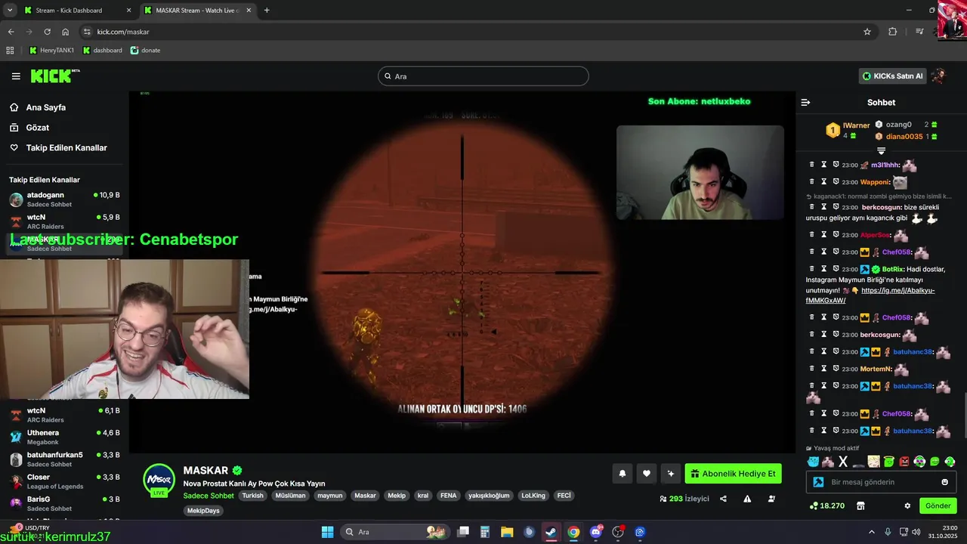This screenshot has width=967, height=544.
Task: Insert the blue cat emote
Action: pyautogui.click(x=813, y=462)
